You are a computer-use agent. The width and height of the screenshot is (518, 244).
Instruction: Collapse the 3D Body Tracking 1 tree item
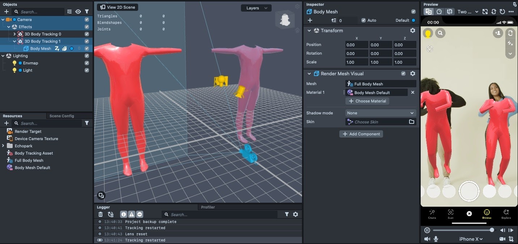(14, 41)
